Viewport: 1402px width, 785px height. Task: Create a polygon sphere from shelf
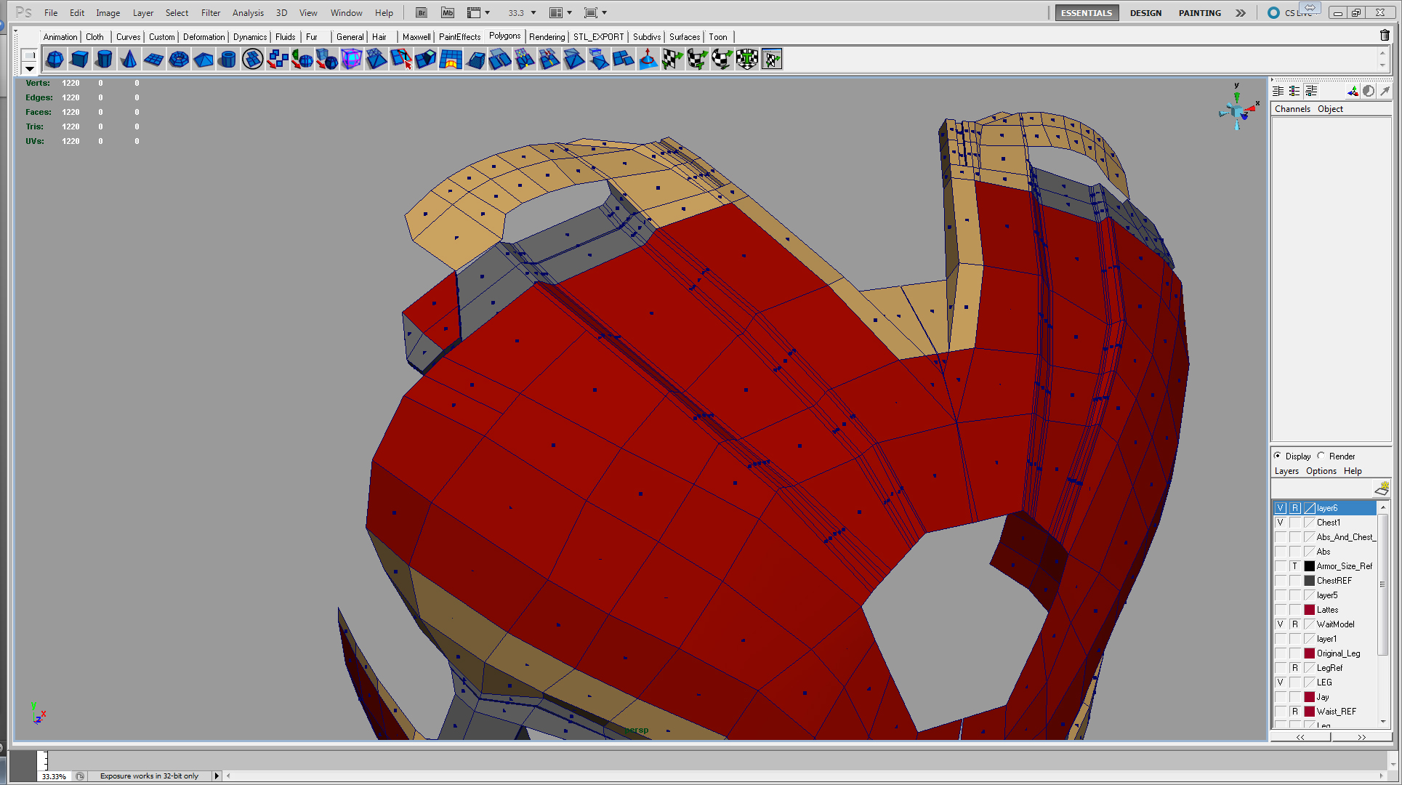point(55,59)
